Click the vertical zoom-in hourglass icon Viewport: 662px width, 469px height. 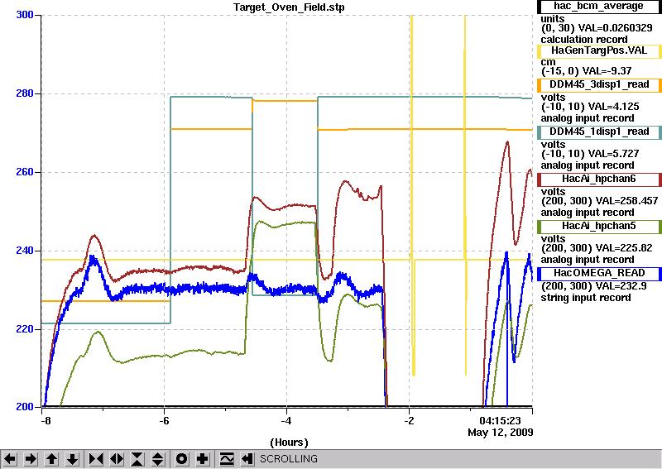[137, 459]
